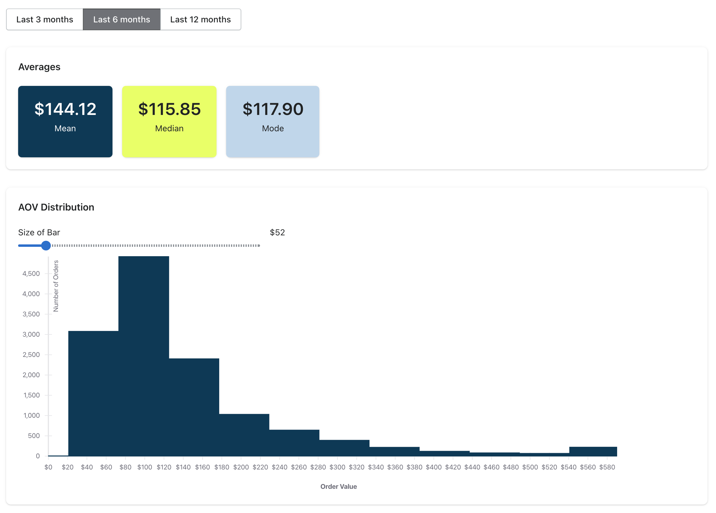The image size is (716, 513).
Task: Click the $52 bar size value
Action: point(277,233)
